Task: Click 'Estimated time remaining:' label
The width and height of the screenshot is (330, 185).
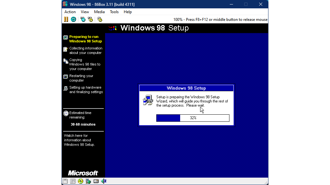Action: (x=80, y=115)
